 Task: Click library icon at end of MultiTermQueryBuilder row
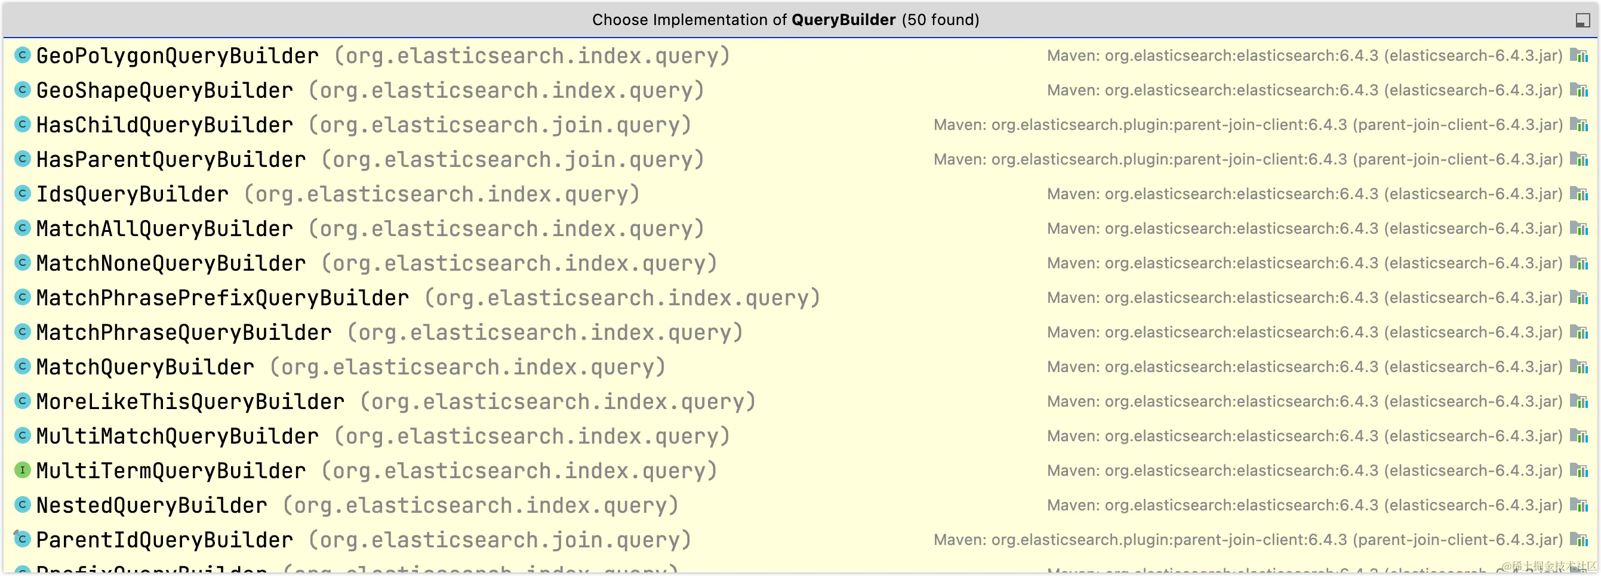click(x=1579, y=470)
